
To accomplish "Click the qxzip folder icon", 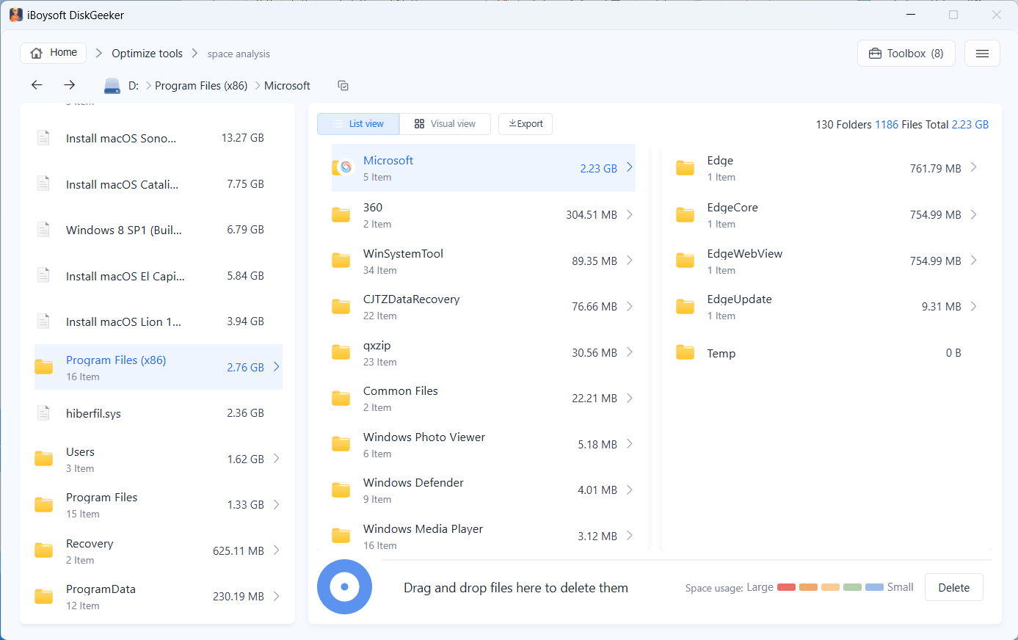I will [341, 352].
